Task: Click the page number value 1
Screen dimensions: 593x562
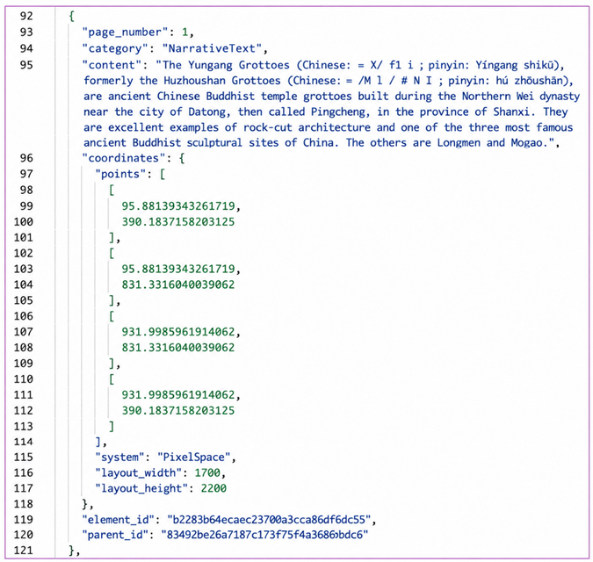Action: (185, 32)
